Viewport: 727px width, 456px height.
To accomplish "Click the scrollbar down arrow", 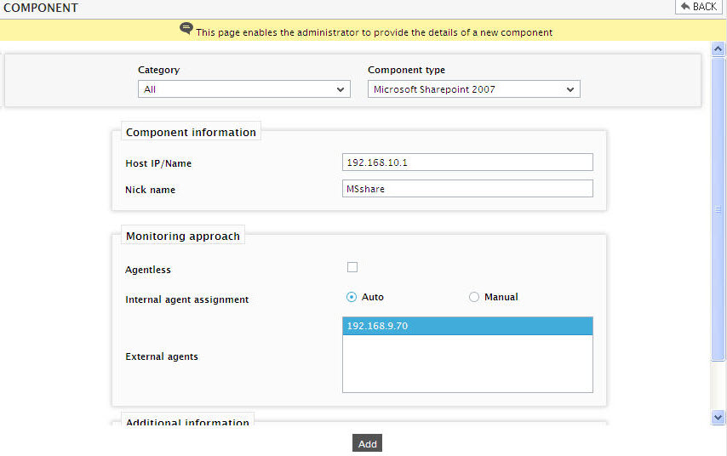I will point(718,417).
